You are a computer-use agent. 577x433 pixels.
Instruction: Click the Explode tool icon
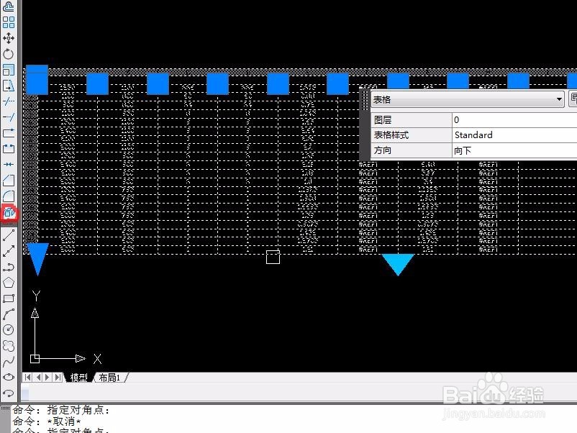click(x=9, y=212)
